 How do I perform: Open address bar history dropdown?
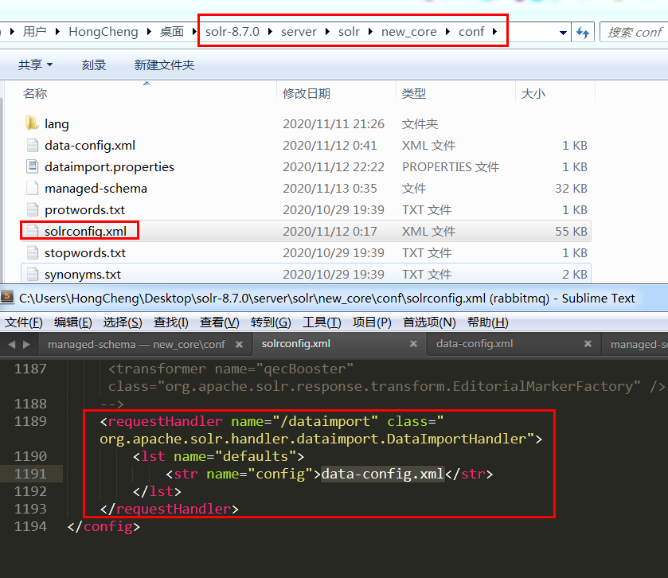(563, 33)
